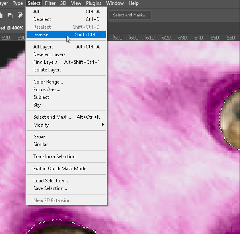240x234 pixels.
Task: Open the Window menu
Action: [x=115, y=3]
